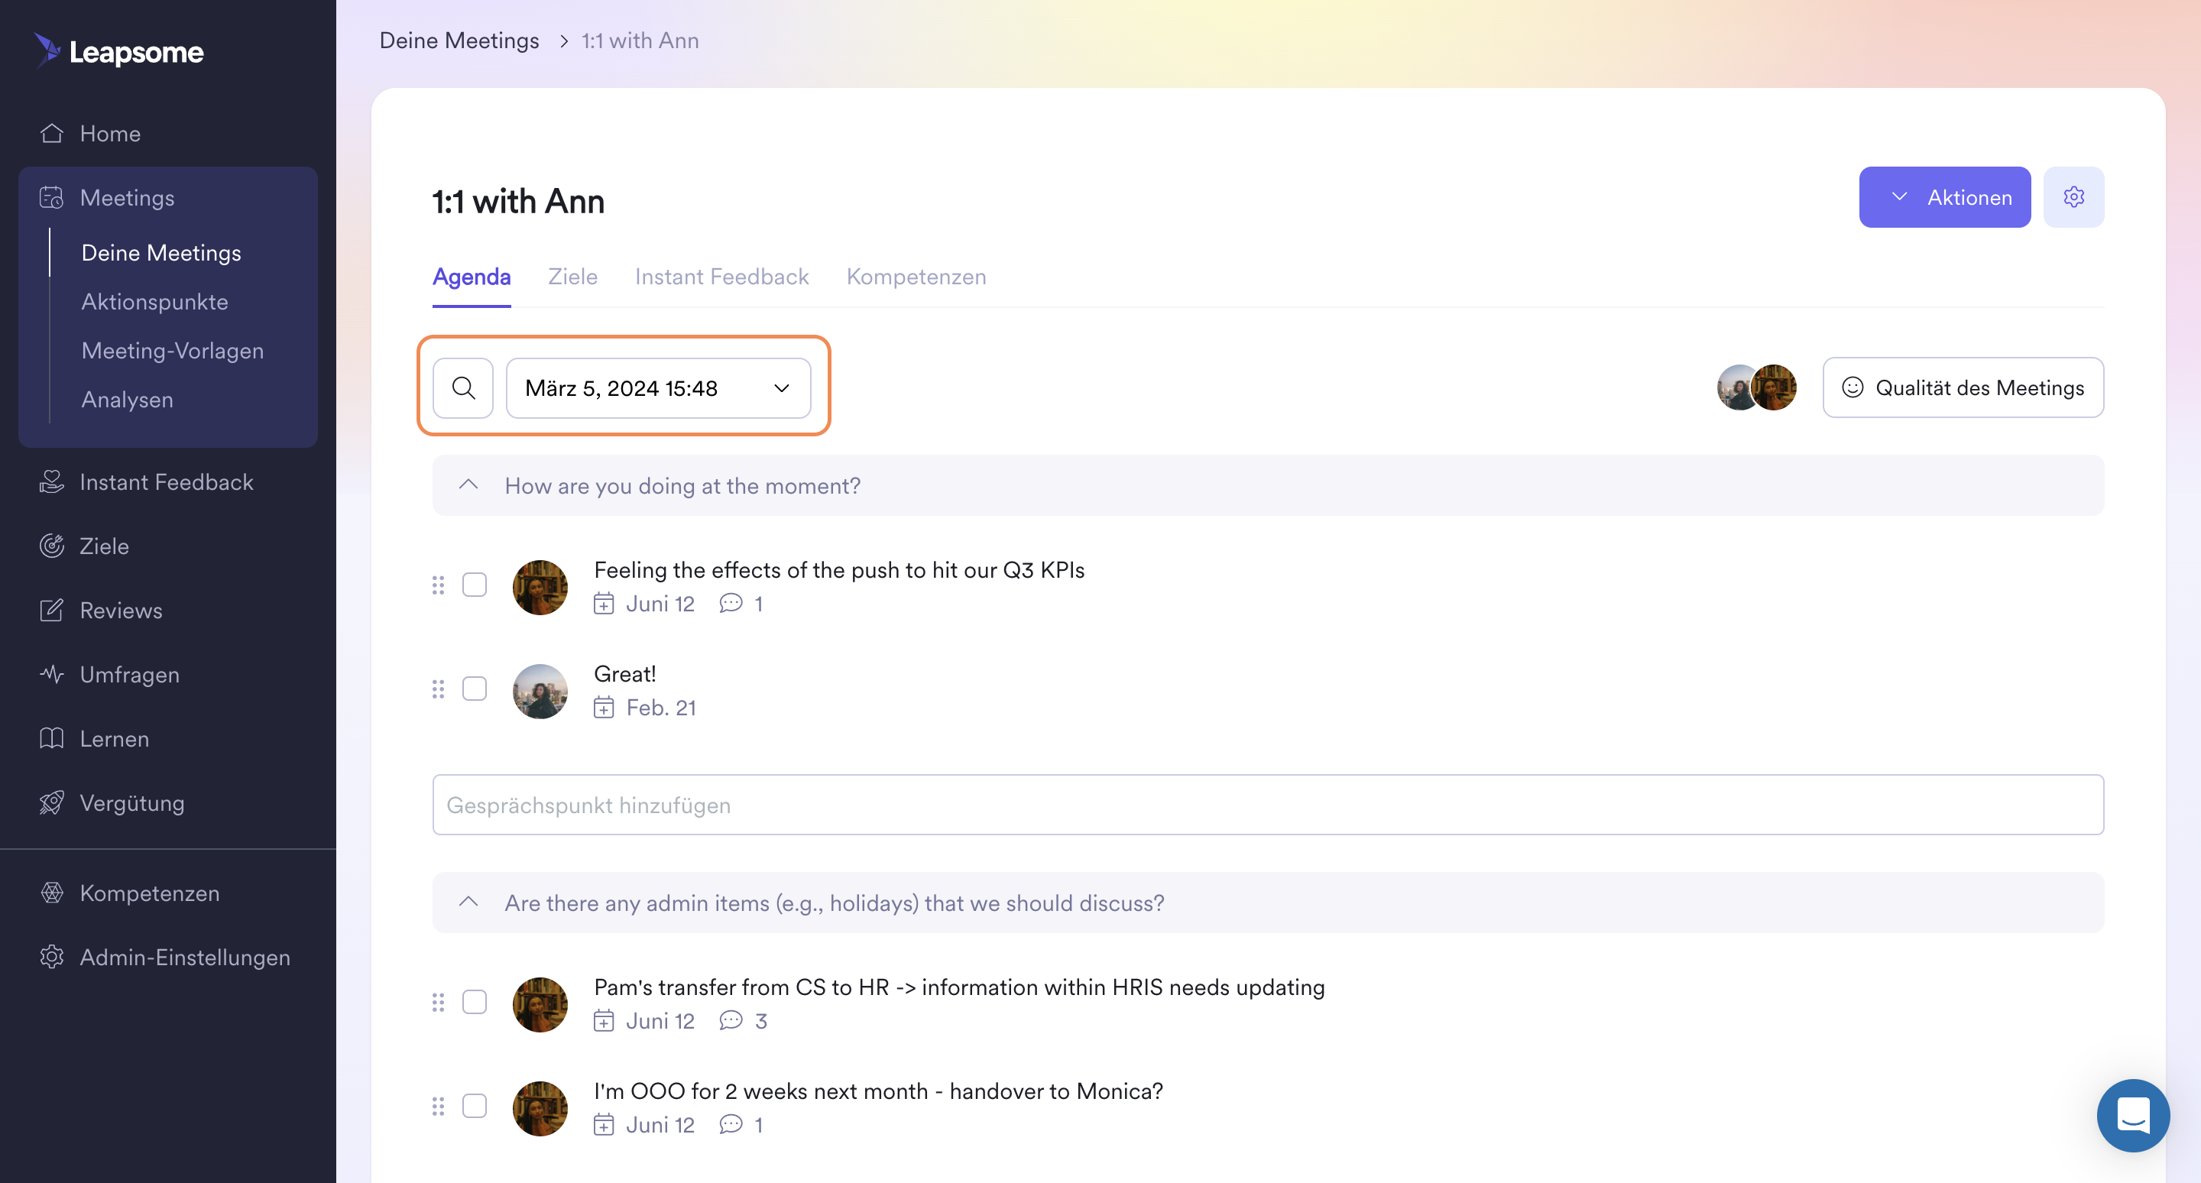Open the 'Great!' talking point
The image size is (2201, 1183).
(x=624, y=674)
